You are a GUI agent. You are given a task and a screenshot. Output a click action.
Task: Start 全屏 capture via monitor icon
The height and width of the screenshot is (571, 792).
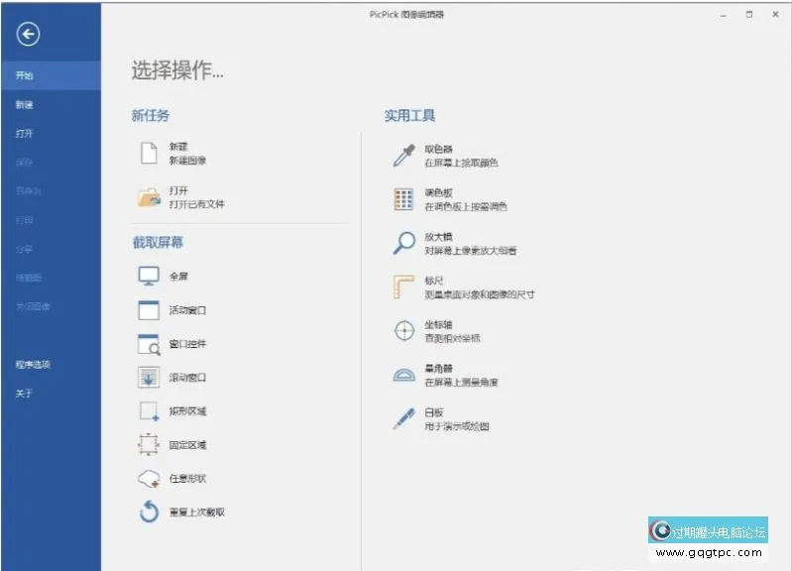[x=149, y=277]
